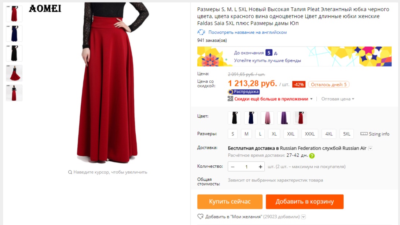The width and height of the screenshot is (400, 225).
Task: Click the quantity input field
Action: click(x=246, y=167)
